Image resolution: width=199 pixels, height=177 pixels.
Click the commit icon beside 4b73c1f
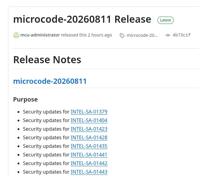coord(168,35)
